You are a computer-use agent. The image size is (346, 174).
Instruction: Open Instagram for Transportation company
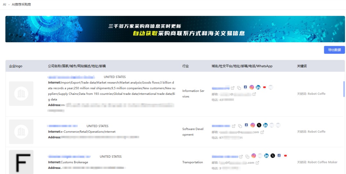(x=254, y=156)
